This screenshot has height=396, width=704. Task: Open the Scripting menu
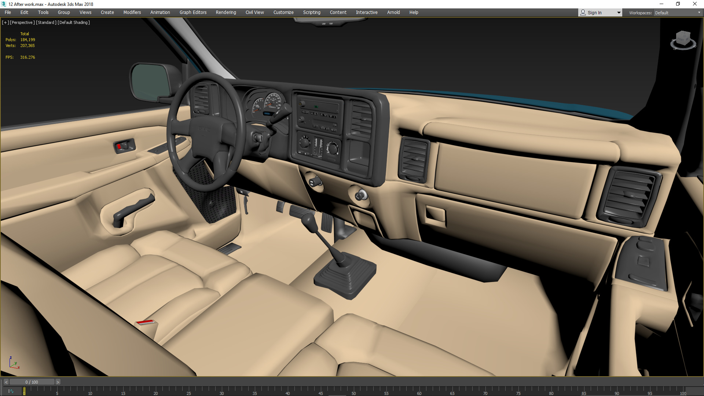coord(312,12)
